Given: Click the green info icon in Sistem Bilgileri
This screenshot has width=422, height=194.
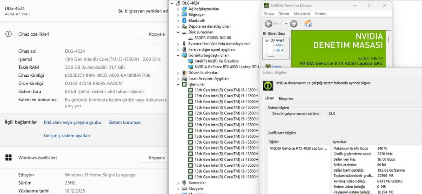Looking at the screenshot, I should pyautogui.click(x=268, y=86).
